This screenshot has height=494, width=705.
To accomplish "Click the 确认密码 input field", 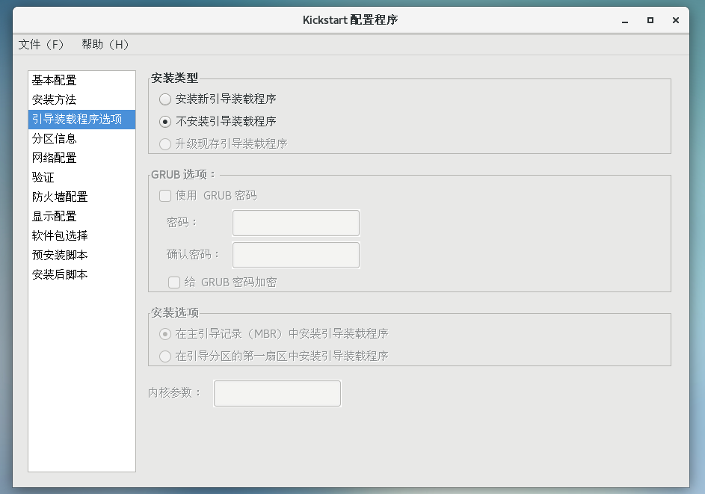I will tap(296, 256).
